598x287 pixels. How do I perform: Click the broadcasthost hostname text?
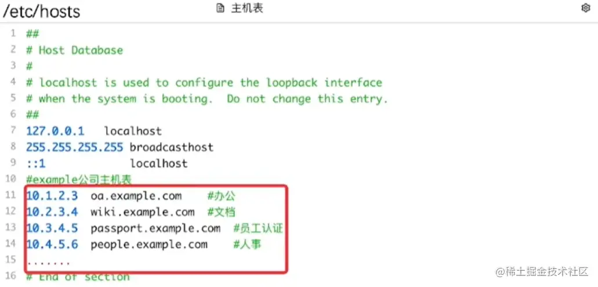click(172, 147)
